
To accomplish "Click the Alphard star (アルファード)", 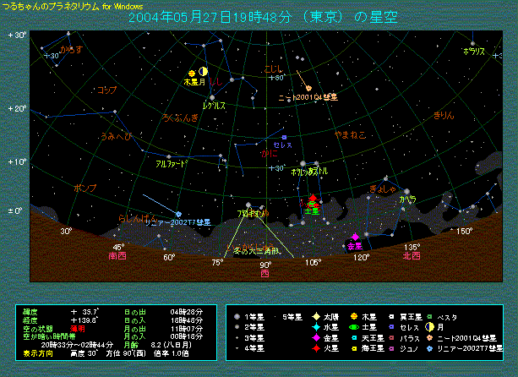I will pos(172,154).
